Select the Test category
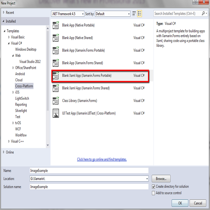210x210 pixels. (18, 117)
